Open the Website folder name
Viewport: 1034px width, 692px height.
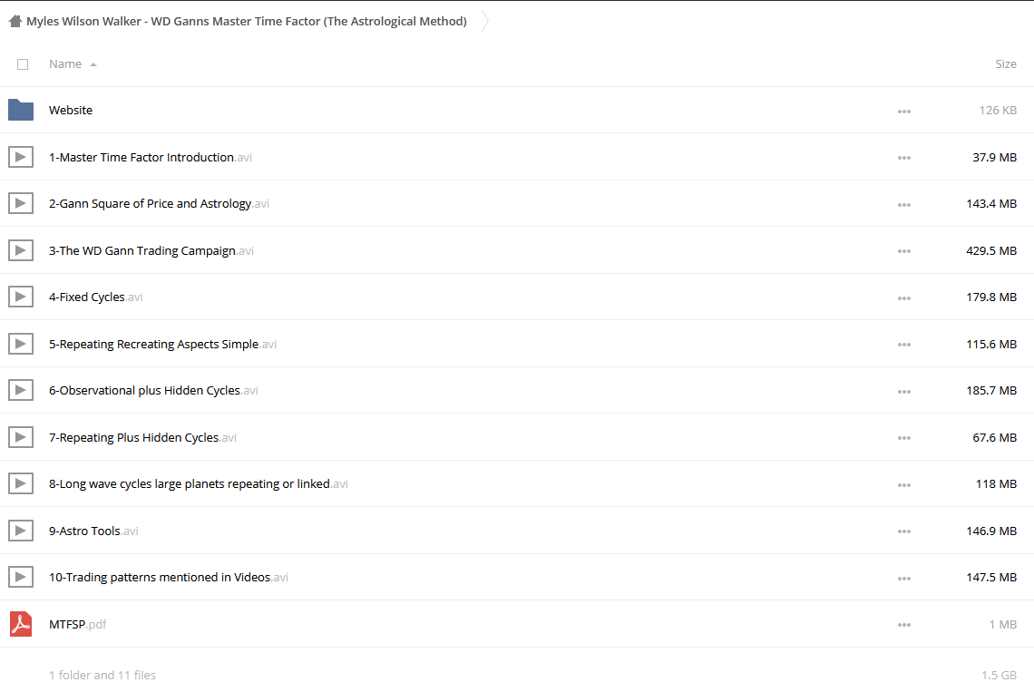pyautogui.click(x=71, y=110)
